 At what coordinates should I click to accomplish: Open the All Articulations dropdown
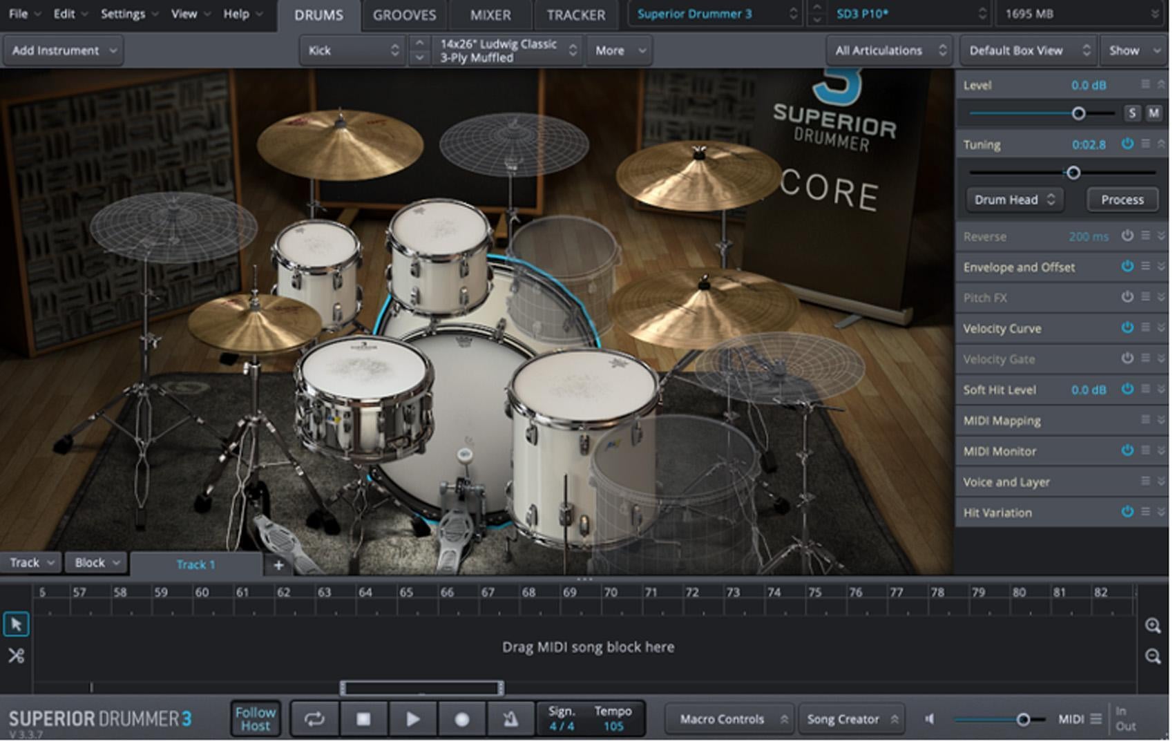[889, 50]
